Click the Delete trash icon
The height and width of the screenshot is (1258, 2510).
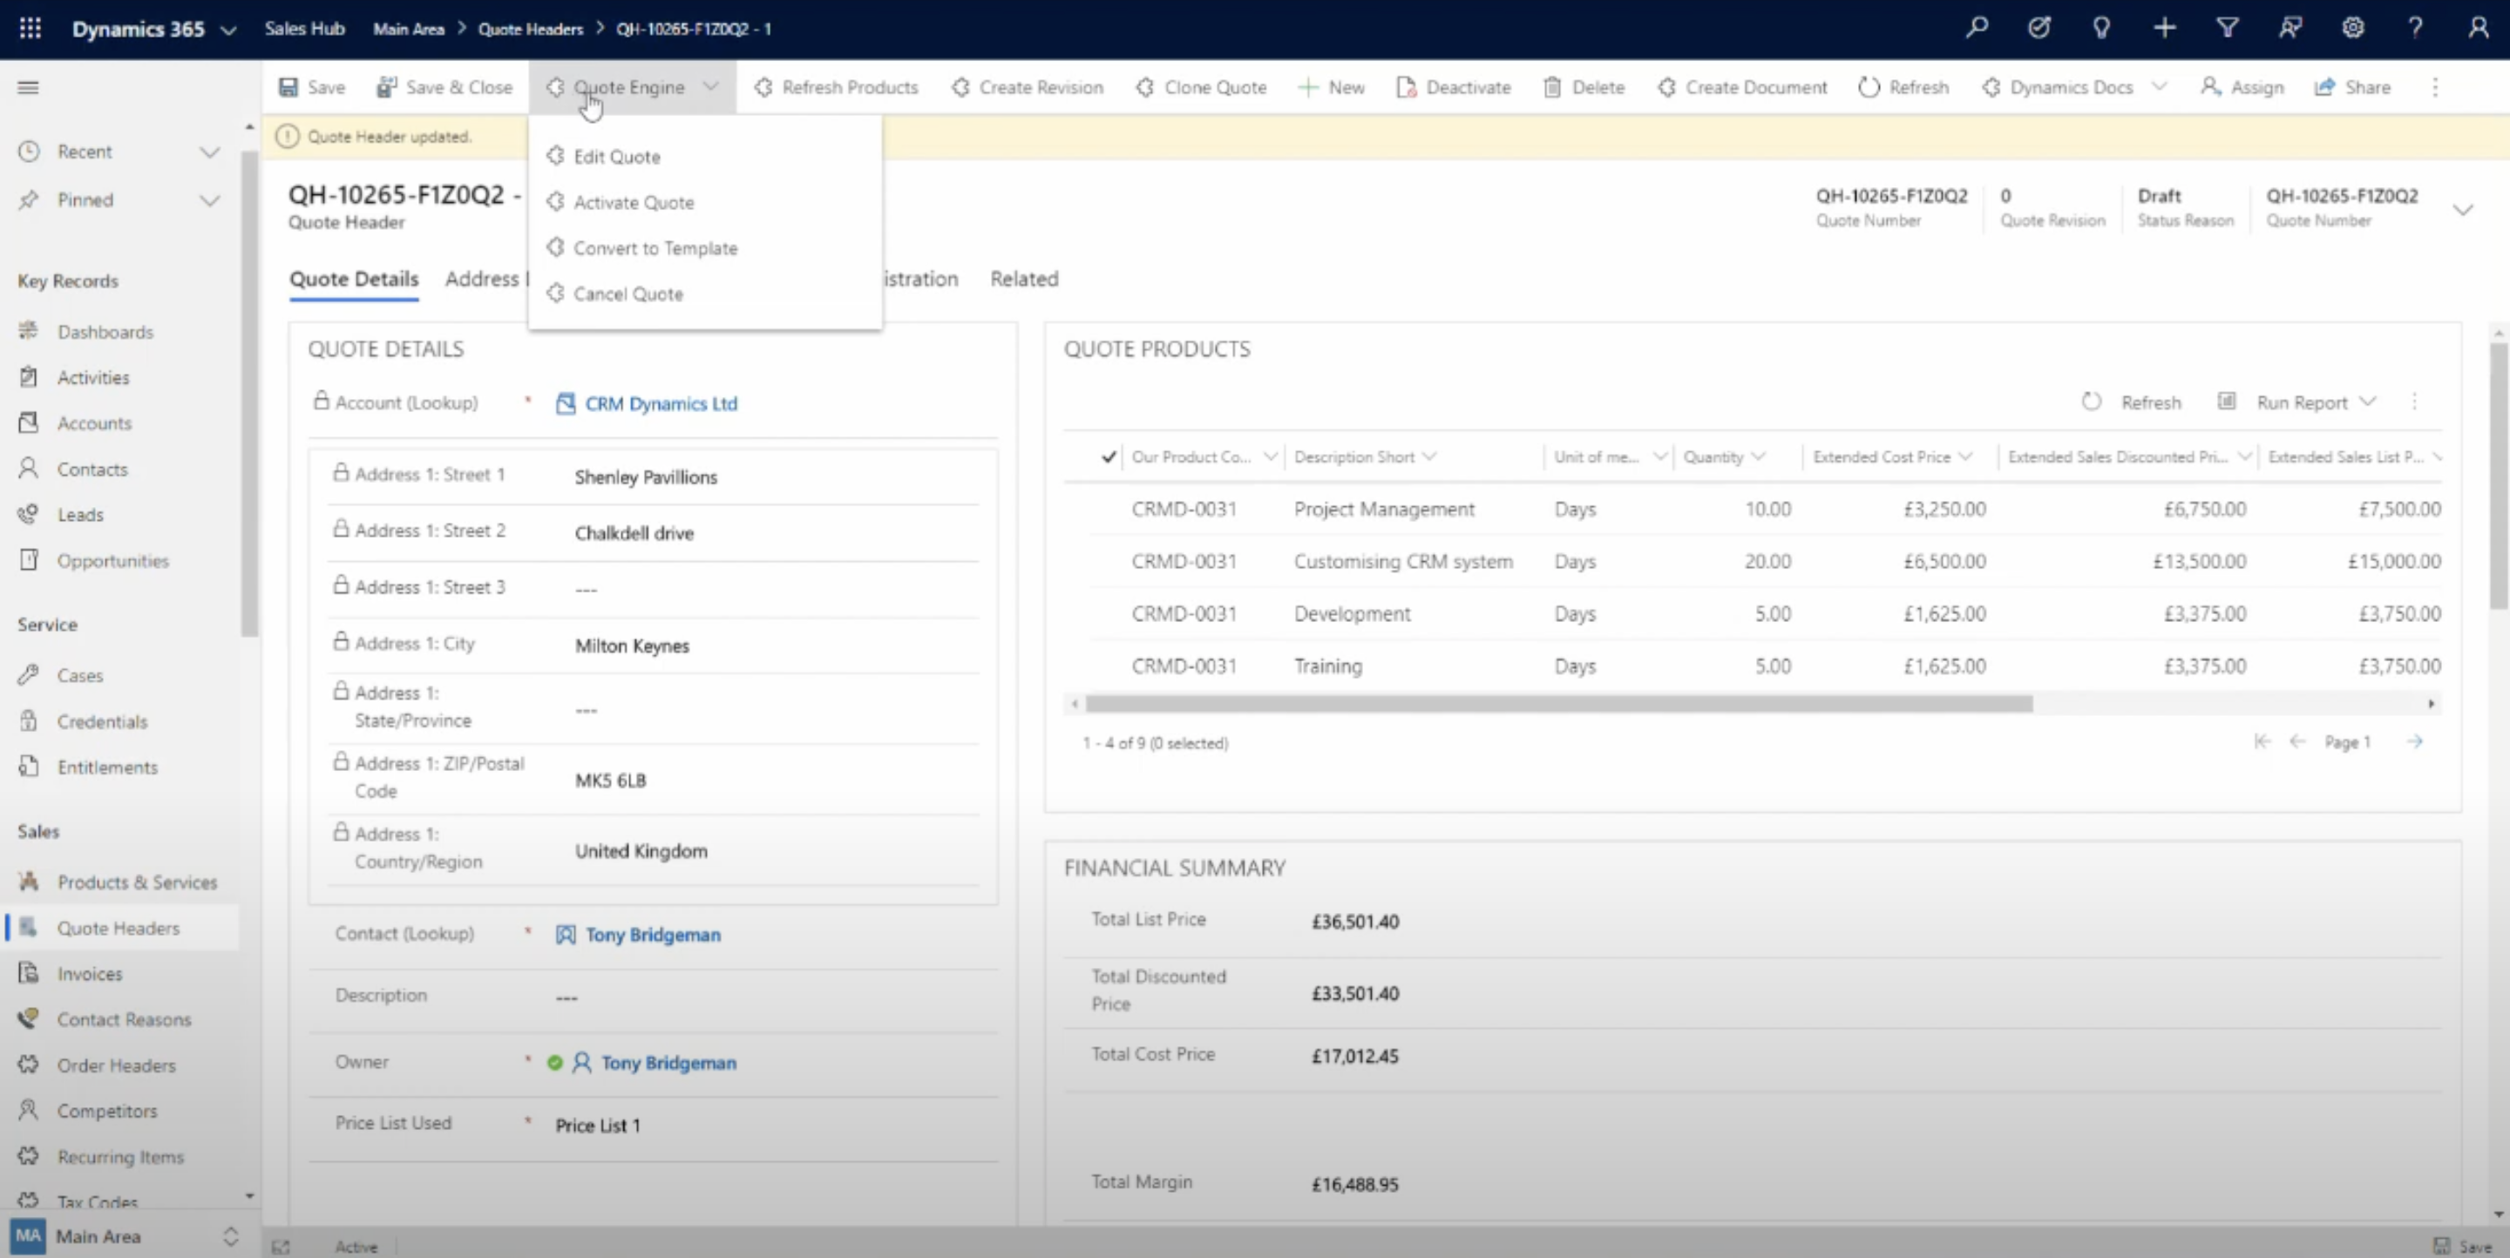[x=1553, y=88]
